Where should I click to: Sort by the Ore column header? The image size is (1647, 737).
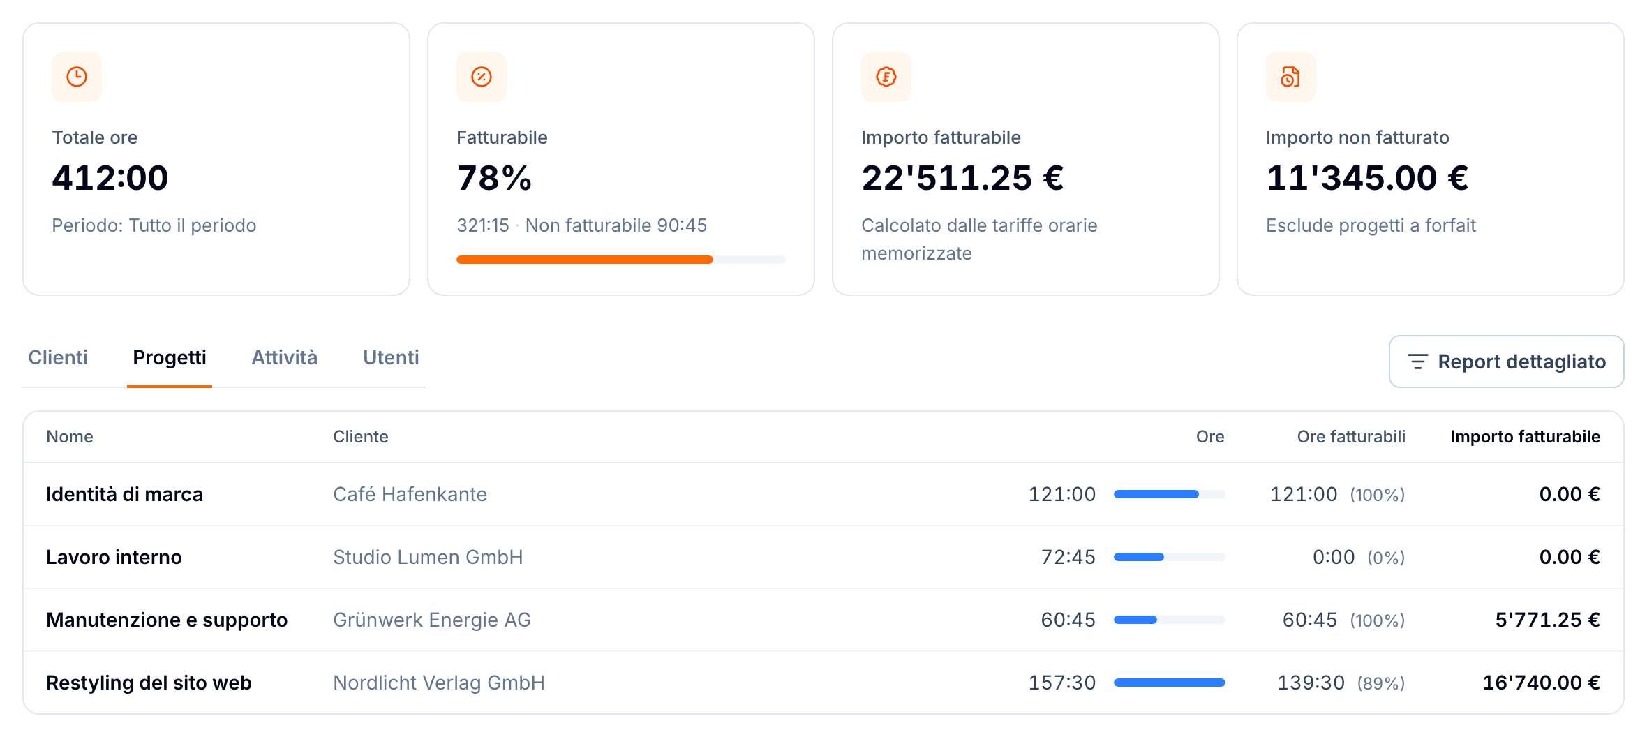coord(1210,437)
